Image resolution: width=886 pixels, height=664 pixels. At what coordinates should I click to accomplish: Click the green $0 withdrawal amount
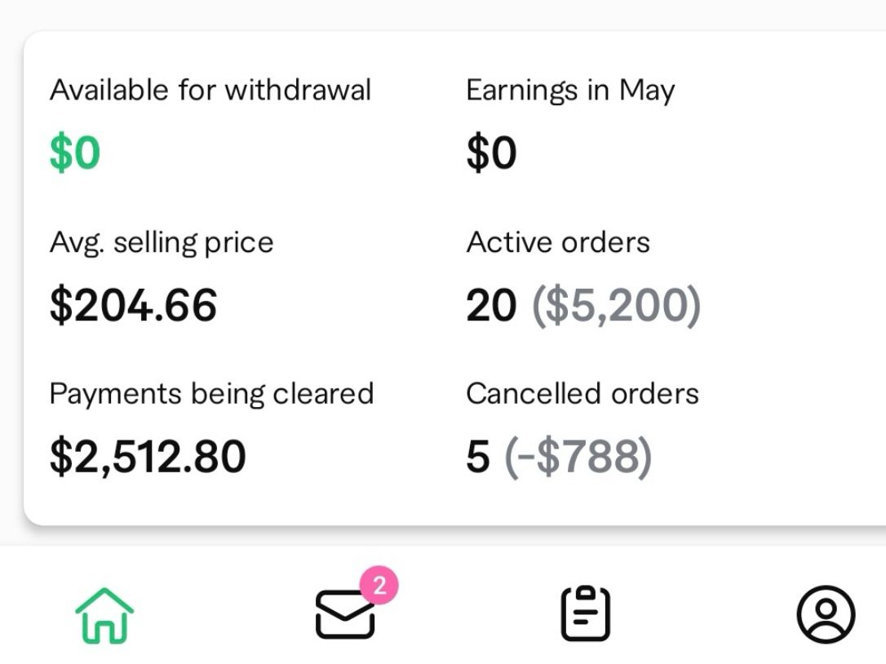click(x=75, y=153)
